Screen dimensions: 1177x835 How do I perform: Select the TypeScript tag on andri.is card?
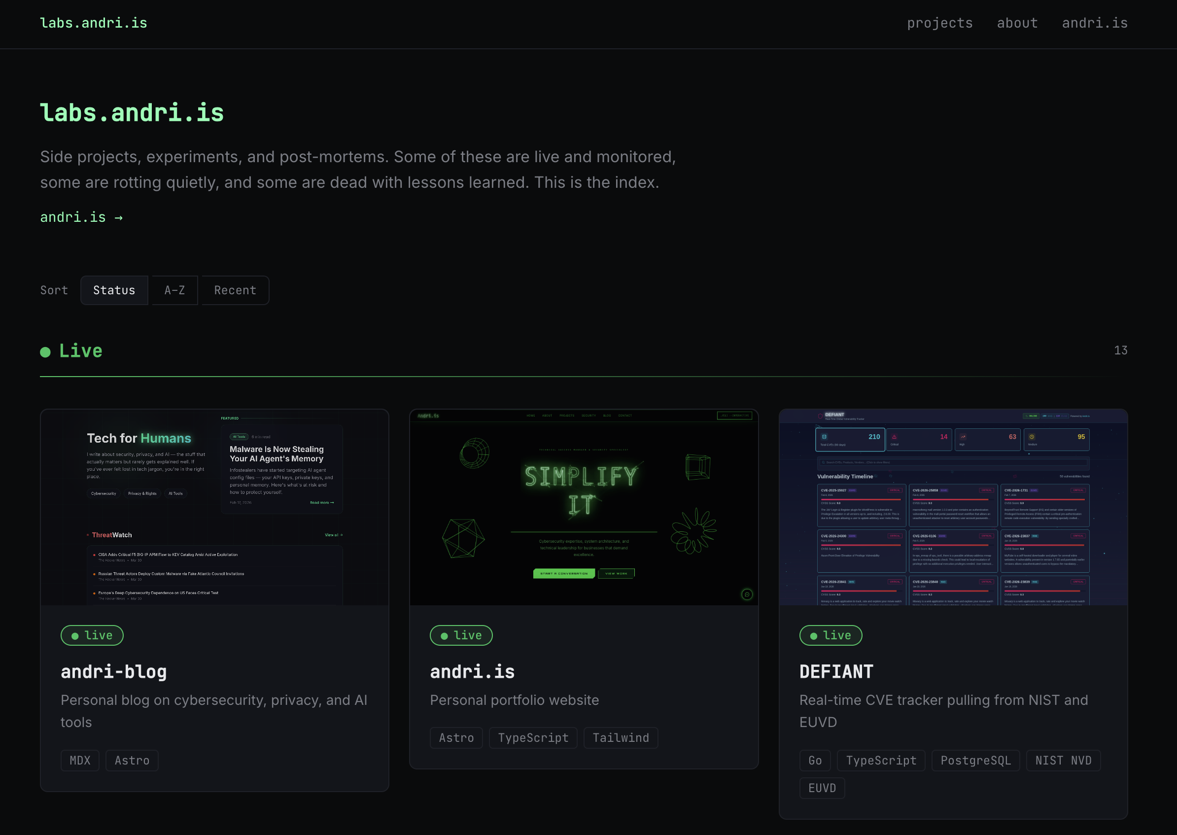(533, 738)
